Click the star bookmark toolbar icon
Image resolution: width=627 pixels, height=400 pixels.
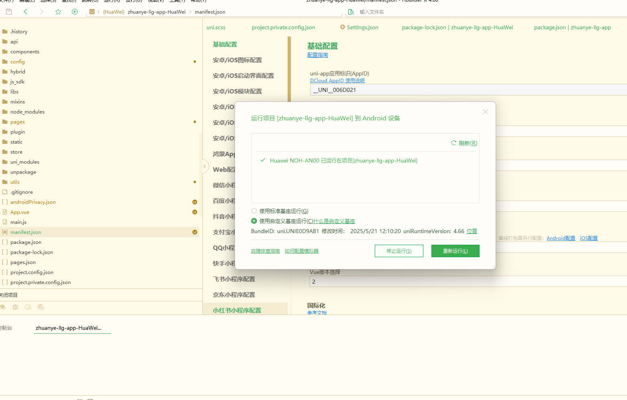tap(58, 12)
